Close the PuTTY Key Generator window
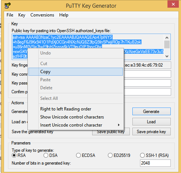The image size is (181, 173). [x=173, y=4]
